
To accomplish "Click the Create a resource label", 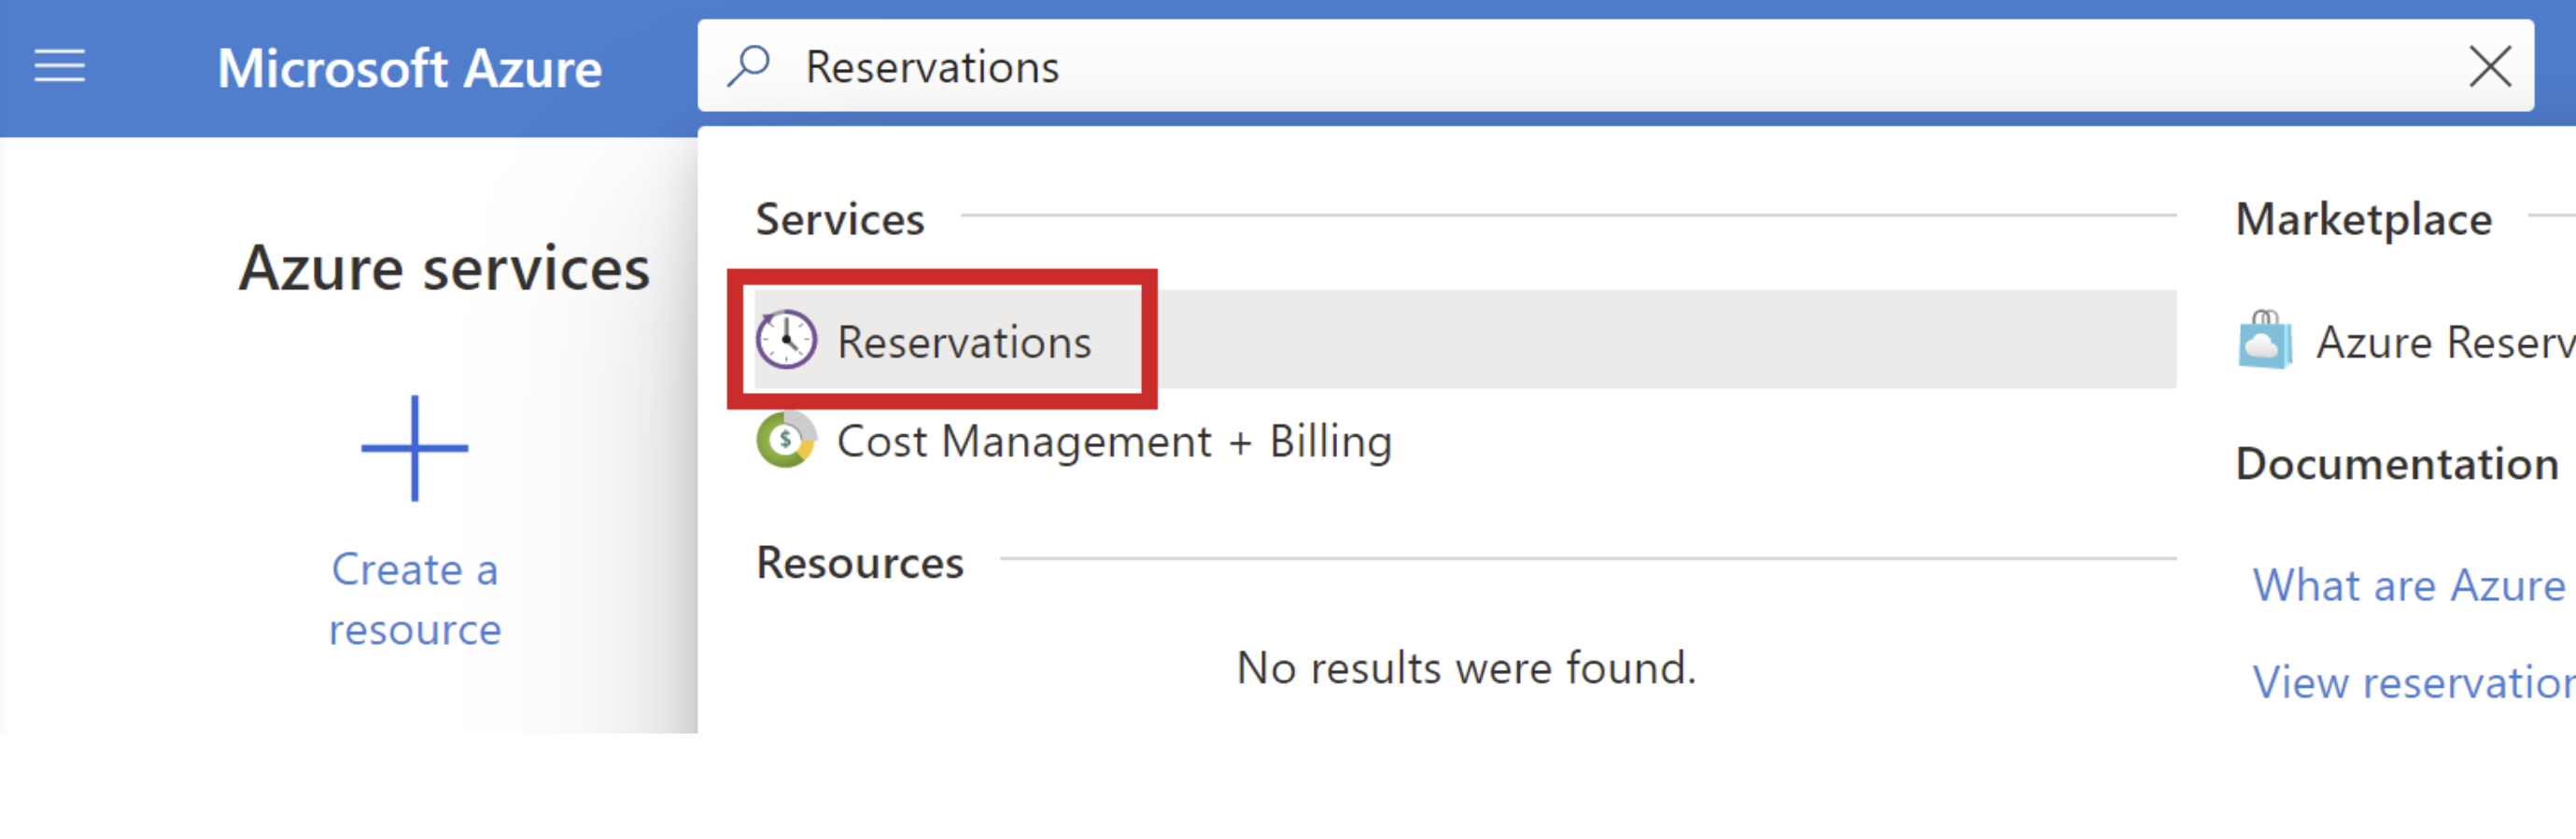I will (414, 598).
